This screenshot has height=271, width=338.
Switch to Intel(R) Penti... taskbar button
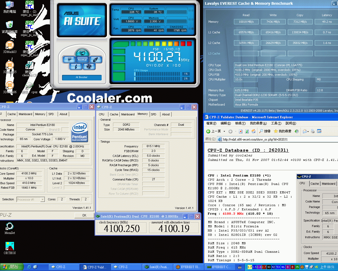[157, 267]
